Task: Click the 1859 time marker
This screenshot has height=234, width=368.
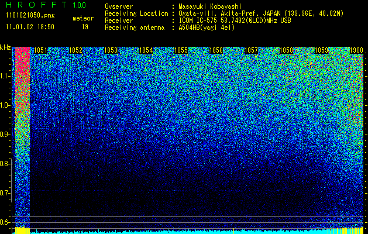Action: click(x=321, y=50)
